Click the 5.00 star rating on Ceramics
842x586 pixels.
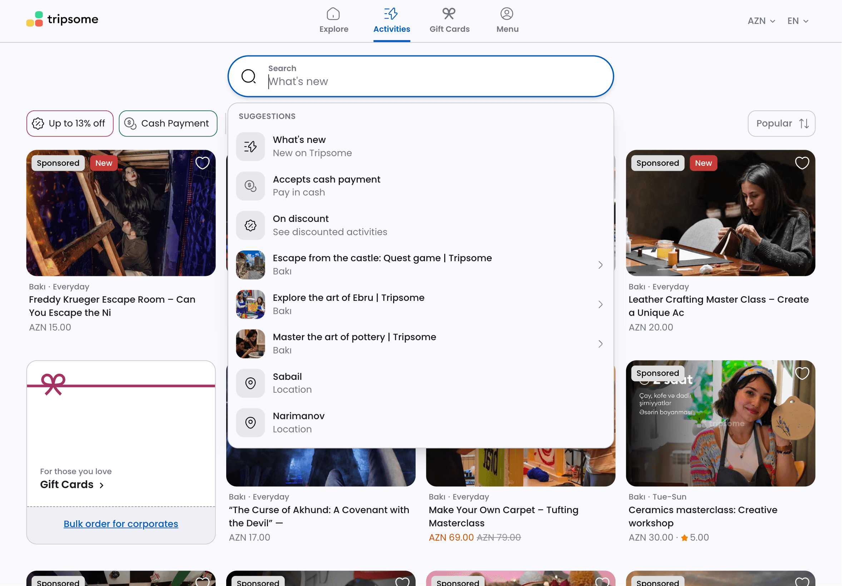pyautogui.click(x=695, y=537)
